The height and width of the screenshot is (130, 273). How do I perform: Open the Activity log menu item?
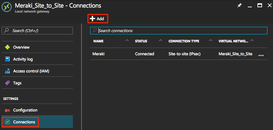[x=37, y=59]
